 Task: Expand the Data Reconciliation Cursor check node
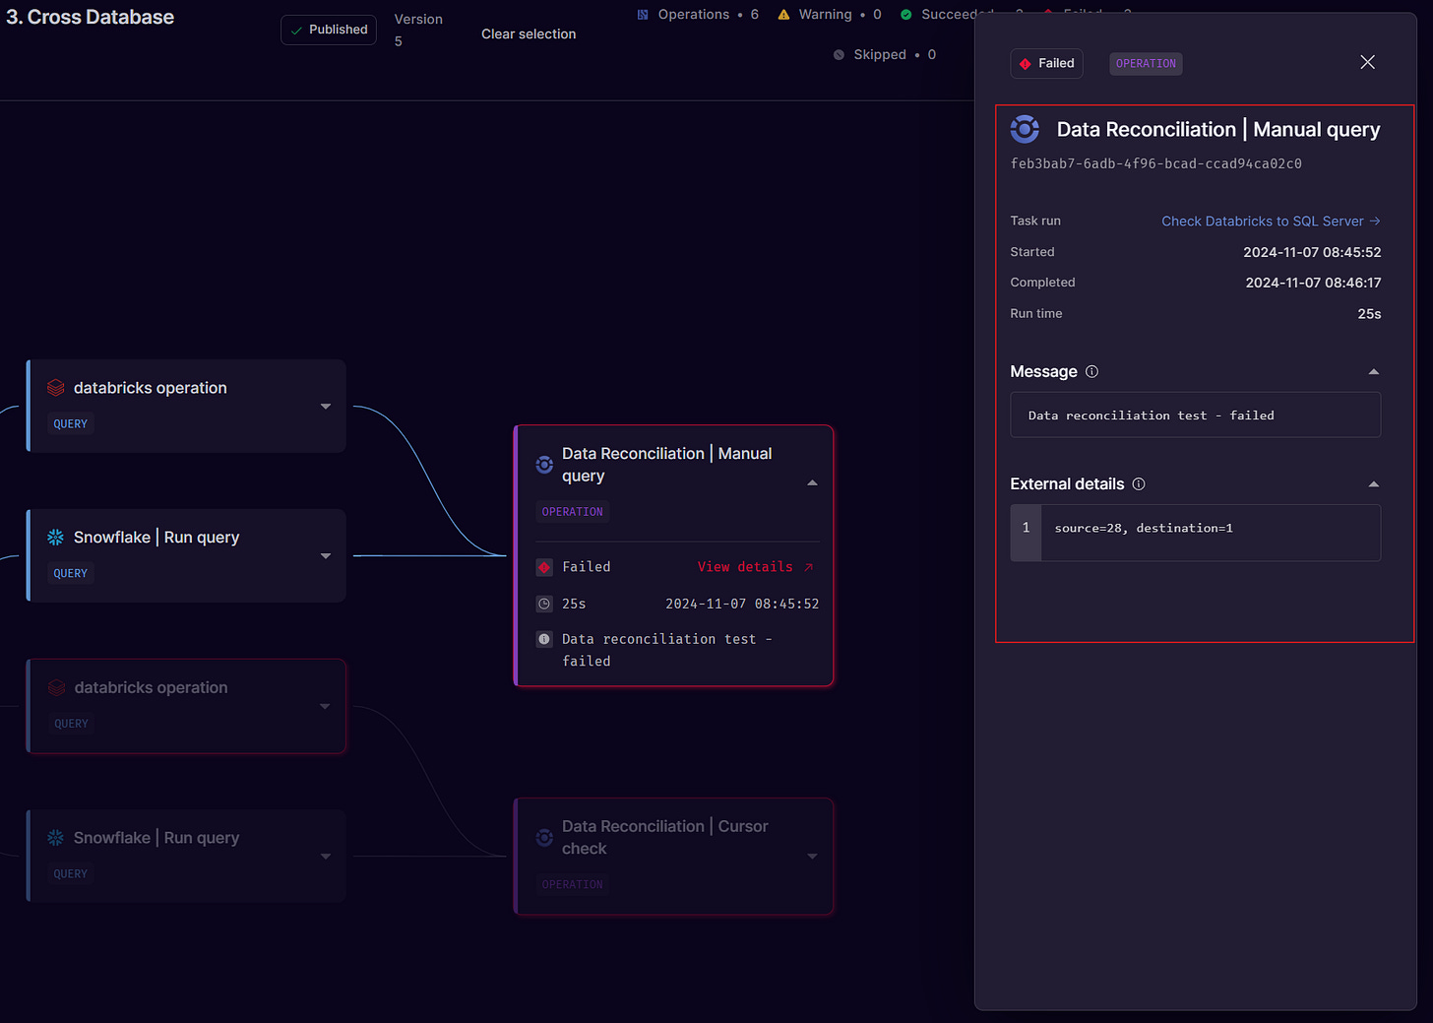point(812,856)
